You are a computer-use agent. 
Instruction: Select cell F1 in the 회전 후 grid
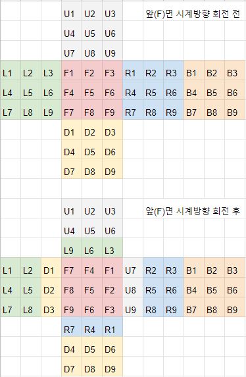pos(112,268)
